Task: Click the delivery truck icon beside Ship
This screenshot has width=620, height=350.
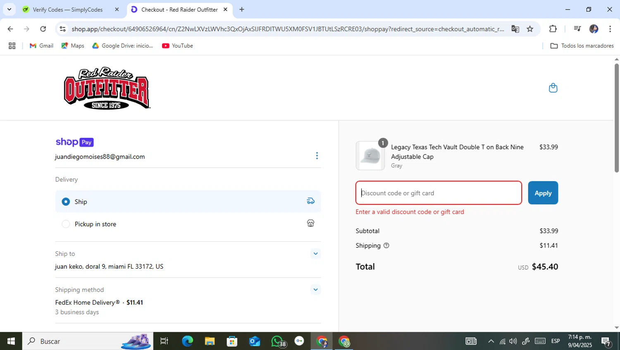Action: click(311, 201)
